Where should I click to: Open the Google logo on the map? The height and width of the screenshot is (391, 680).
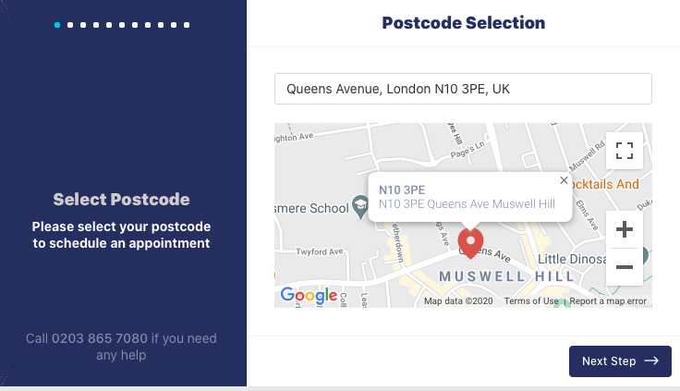pyautogui.click(x=309, y=296)
